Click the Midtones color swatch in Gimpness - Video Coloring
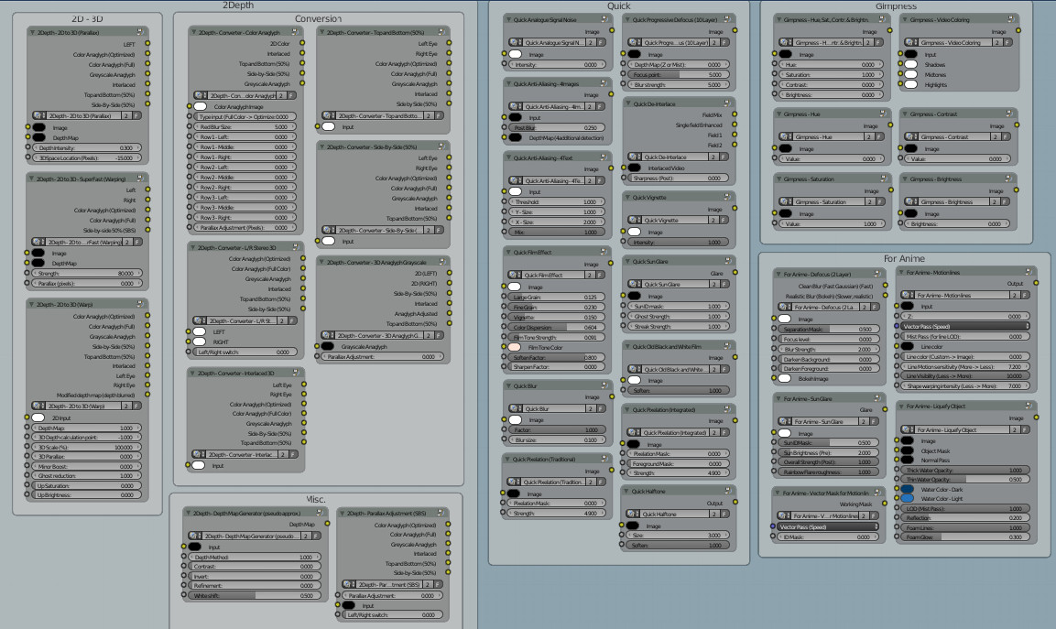Viewport: 1056px width, 629px height. (x=911, y=75)
